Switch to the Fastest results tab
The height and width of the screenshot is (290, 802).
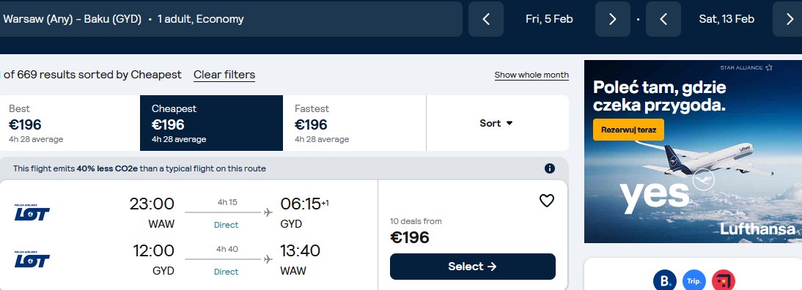pyautogui.click(x=355, y=123)
